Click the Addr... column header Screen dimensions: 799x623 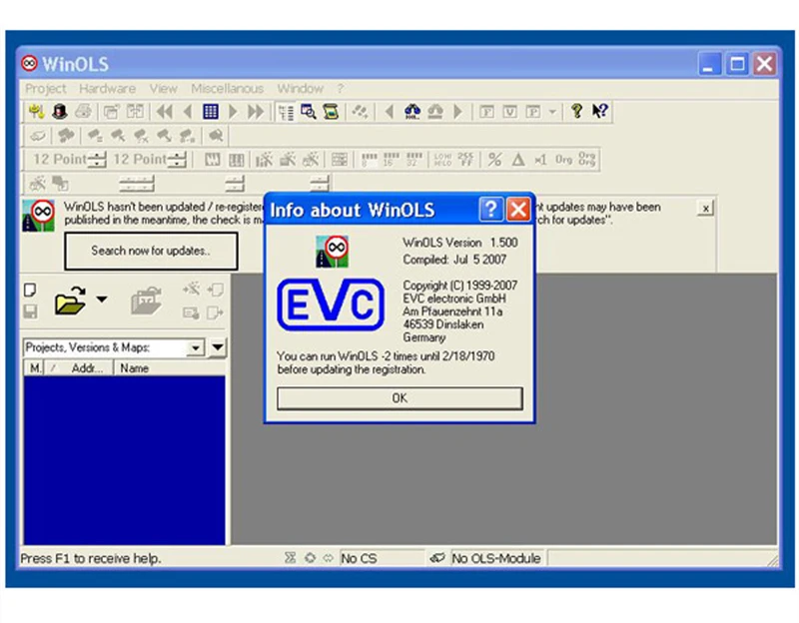click(79, 368)
